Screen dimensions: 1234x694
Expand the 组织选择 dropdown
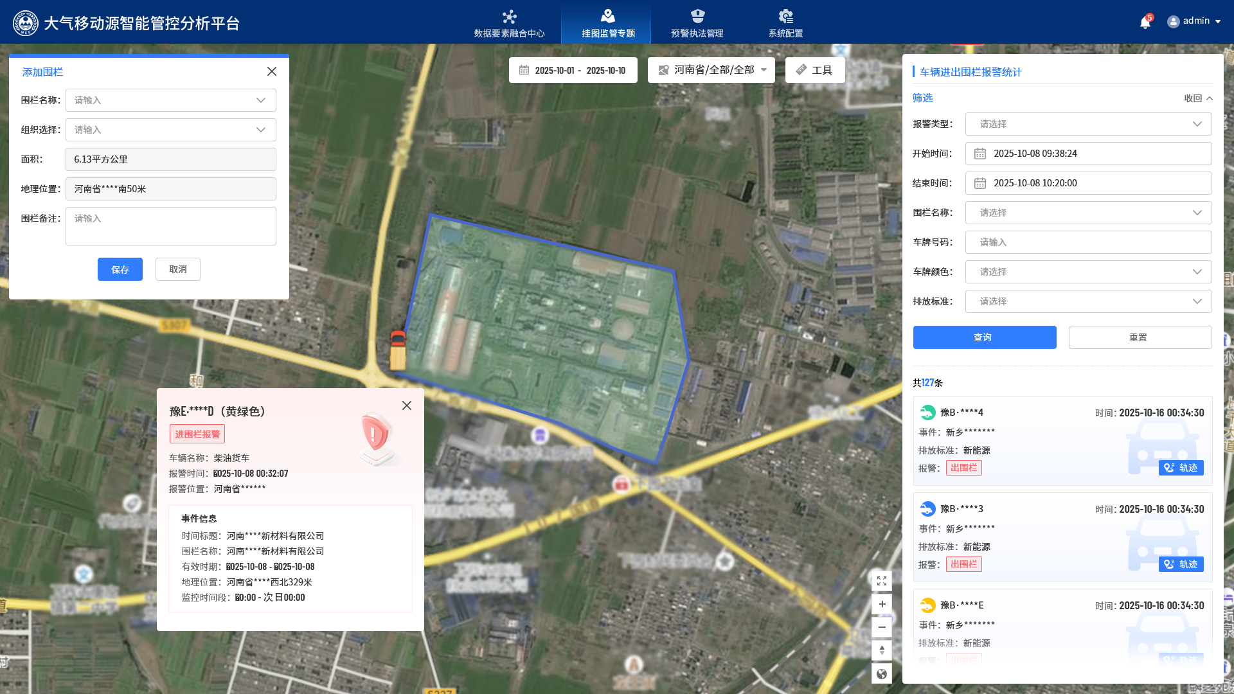coord(170,130)
